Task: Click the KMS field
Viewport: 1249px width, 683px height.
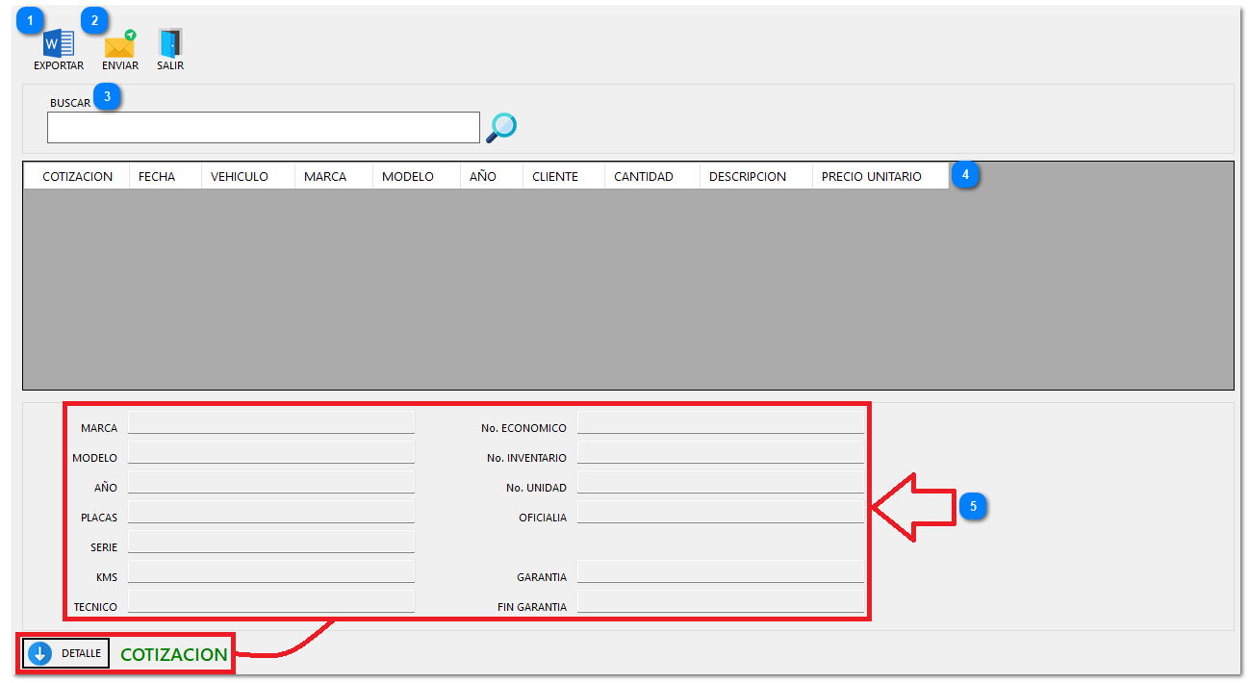Action: pos(271,571)
